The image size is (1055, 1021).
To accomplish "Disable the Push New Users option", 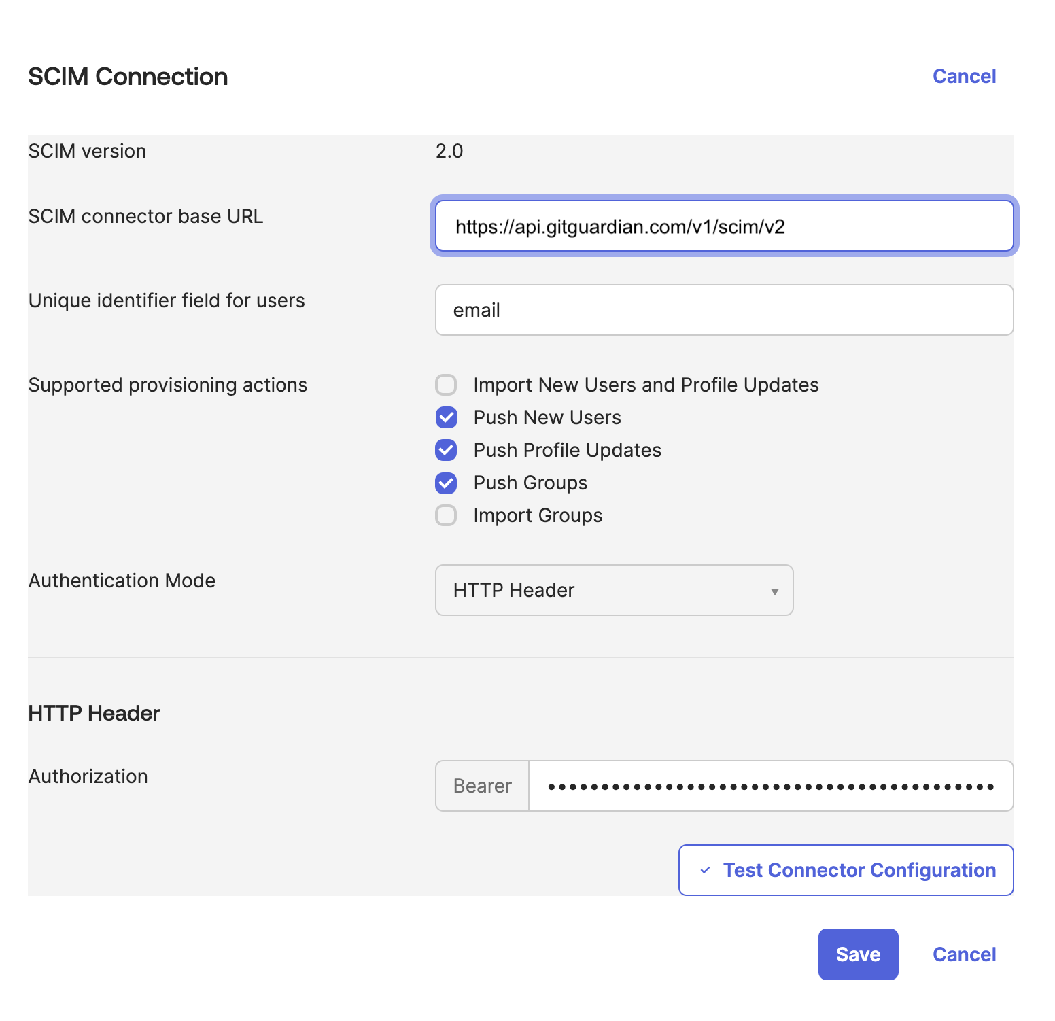I will 445,417.
